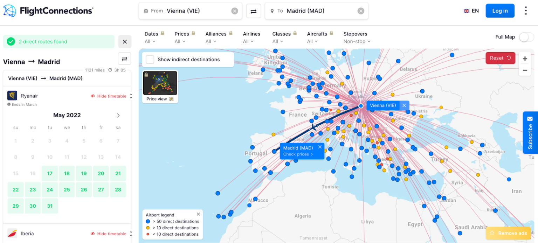Viewport: 538px width, 243px height.
Task: Click the Ryanair airline logo
Action: click(x=12, y=95)
